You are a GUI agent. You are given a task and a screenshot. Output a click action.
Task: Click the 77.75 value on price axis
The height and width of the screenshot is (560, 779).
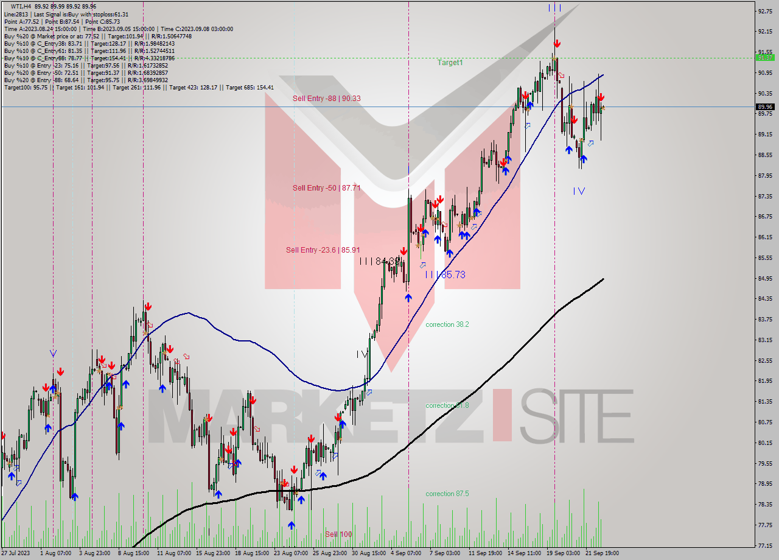tap(764, 525)
